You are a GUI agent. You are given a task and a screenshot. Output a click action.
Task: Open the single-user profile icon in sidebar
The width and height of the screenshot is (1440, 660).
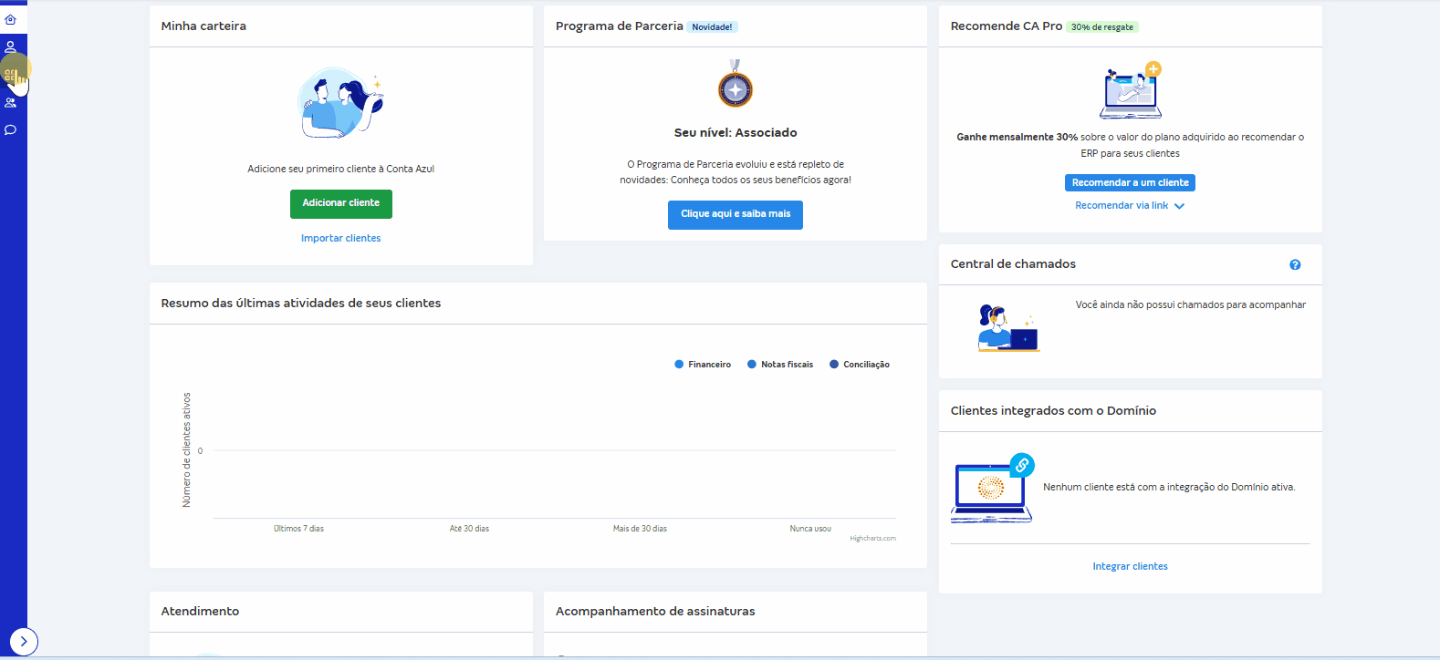[x=11, y=46]
